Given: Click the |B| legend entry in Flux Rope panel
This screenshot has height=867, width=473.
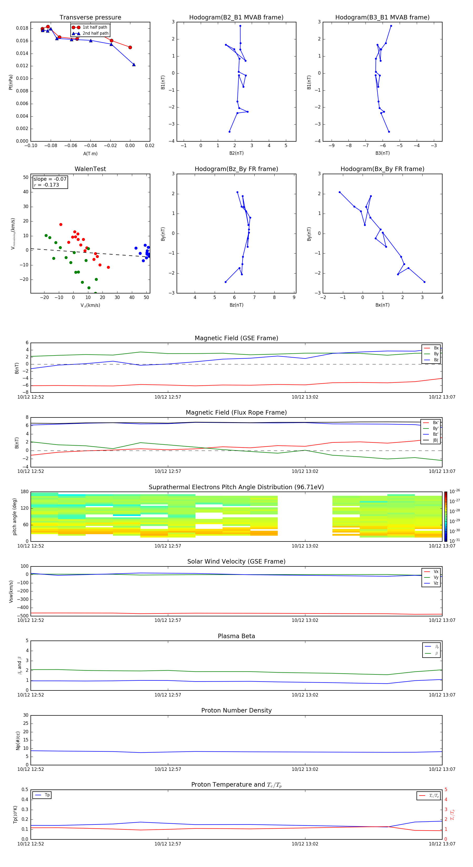Looking at the screenshot, I should pyautogui.click(x=431, y=440).
